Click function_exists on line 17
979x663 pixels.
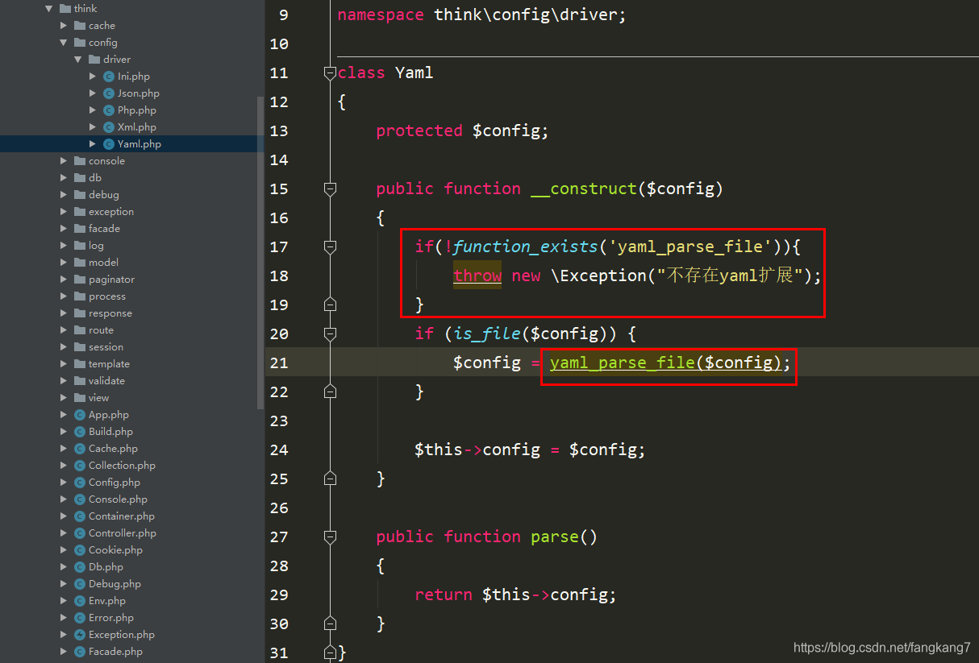click(x=526, y=247)
